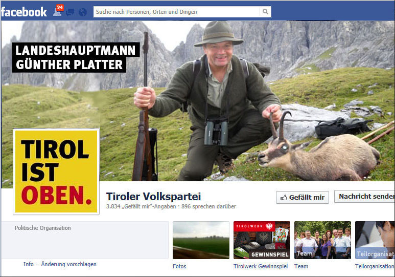This screenshot has width=395, height=277.
Task: Click the search magnifier icon
Action: click(265, 12)
